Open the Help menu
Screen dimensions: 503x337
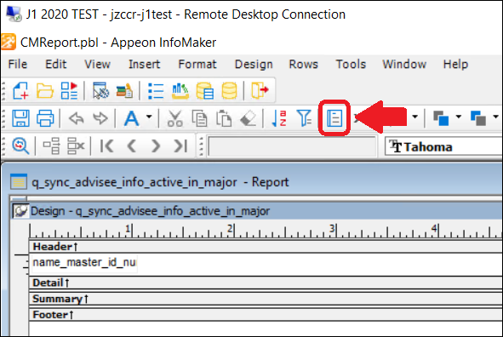tap(455, 64)
